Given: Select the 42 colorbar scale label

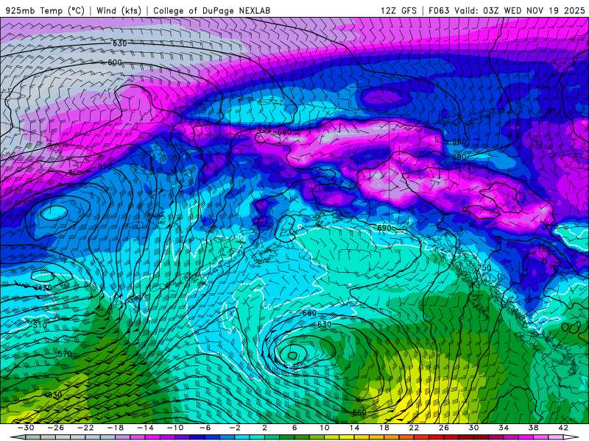Looking at the screenshot, I should coord(562,428).
